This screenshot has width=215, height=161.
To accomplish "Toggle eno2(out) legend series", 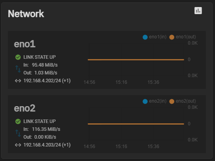I will 182,101.
